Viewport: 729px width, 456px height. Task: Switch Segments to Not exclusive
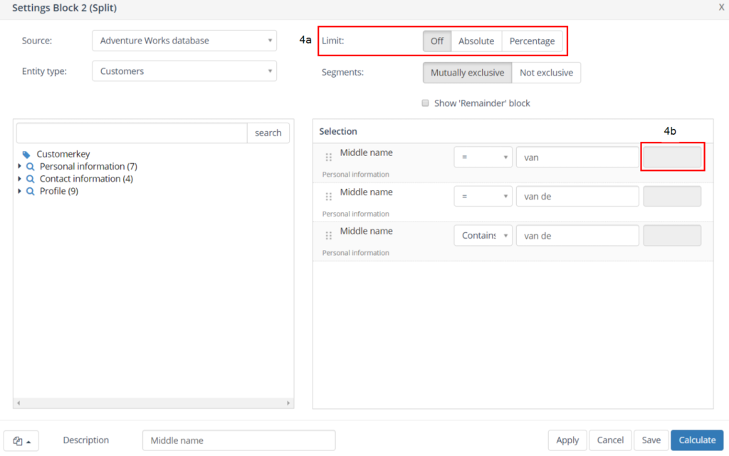click(546, 73)
